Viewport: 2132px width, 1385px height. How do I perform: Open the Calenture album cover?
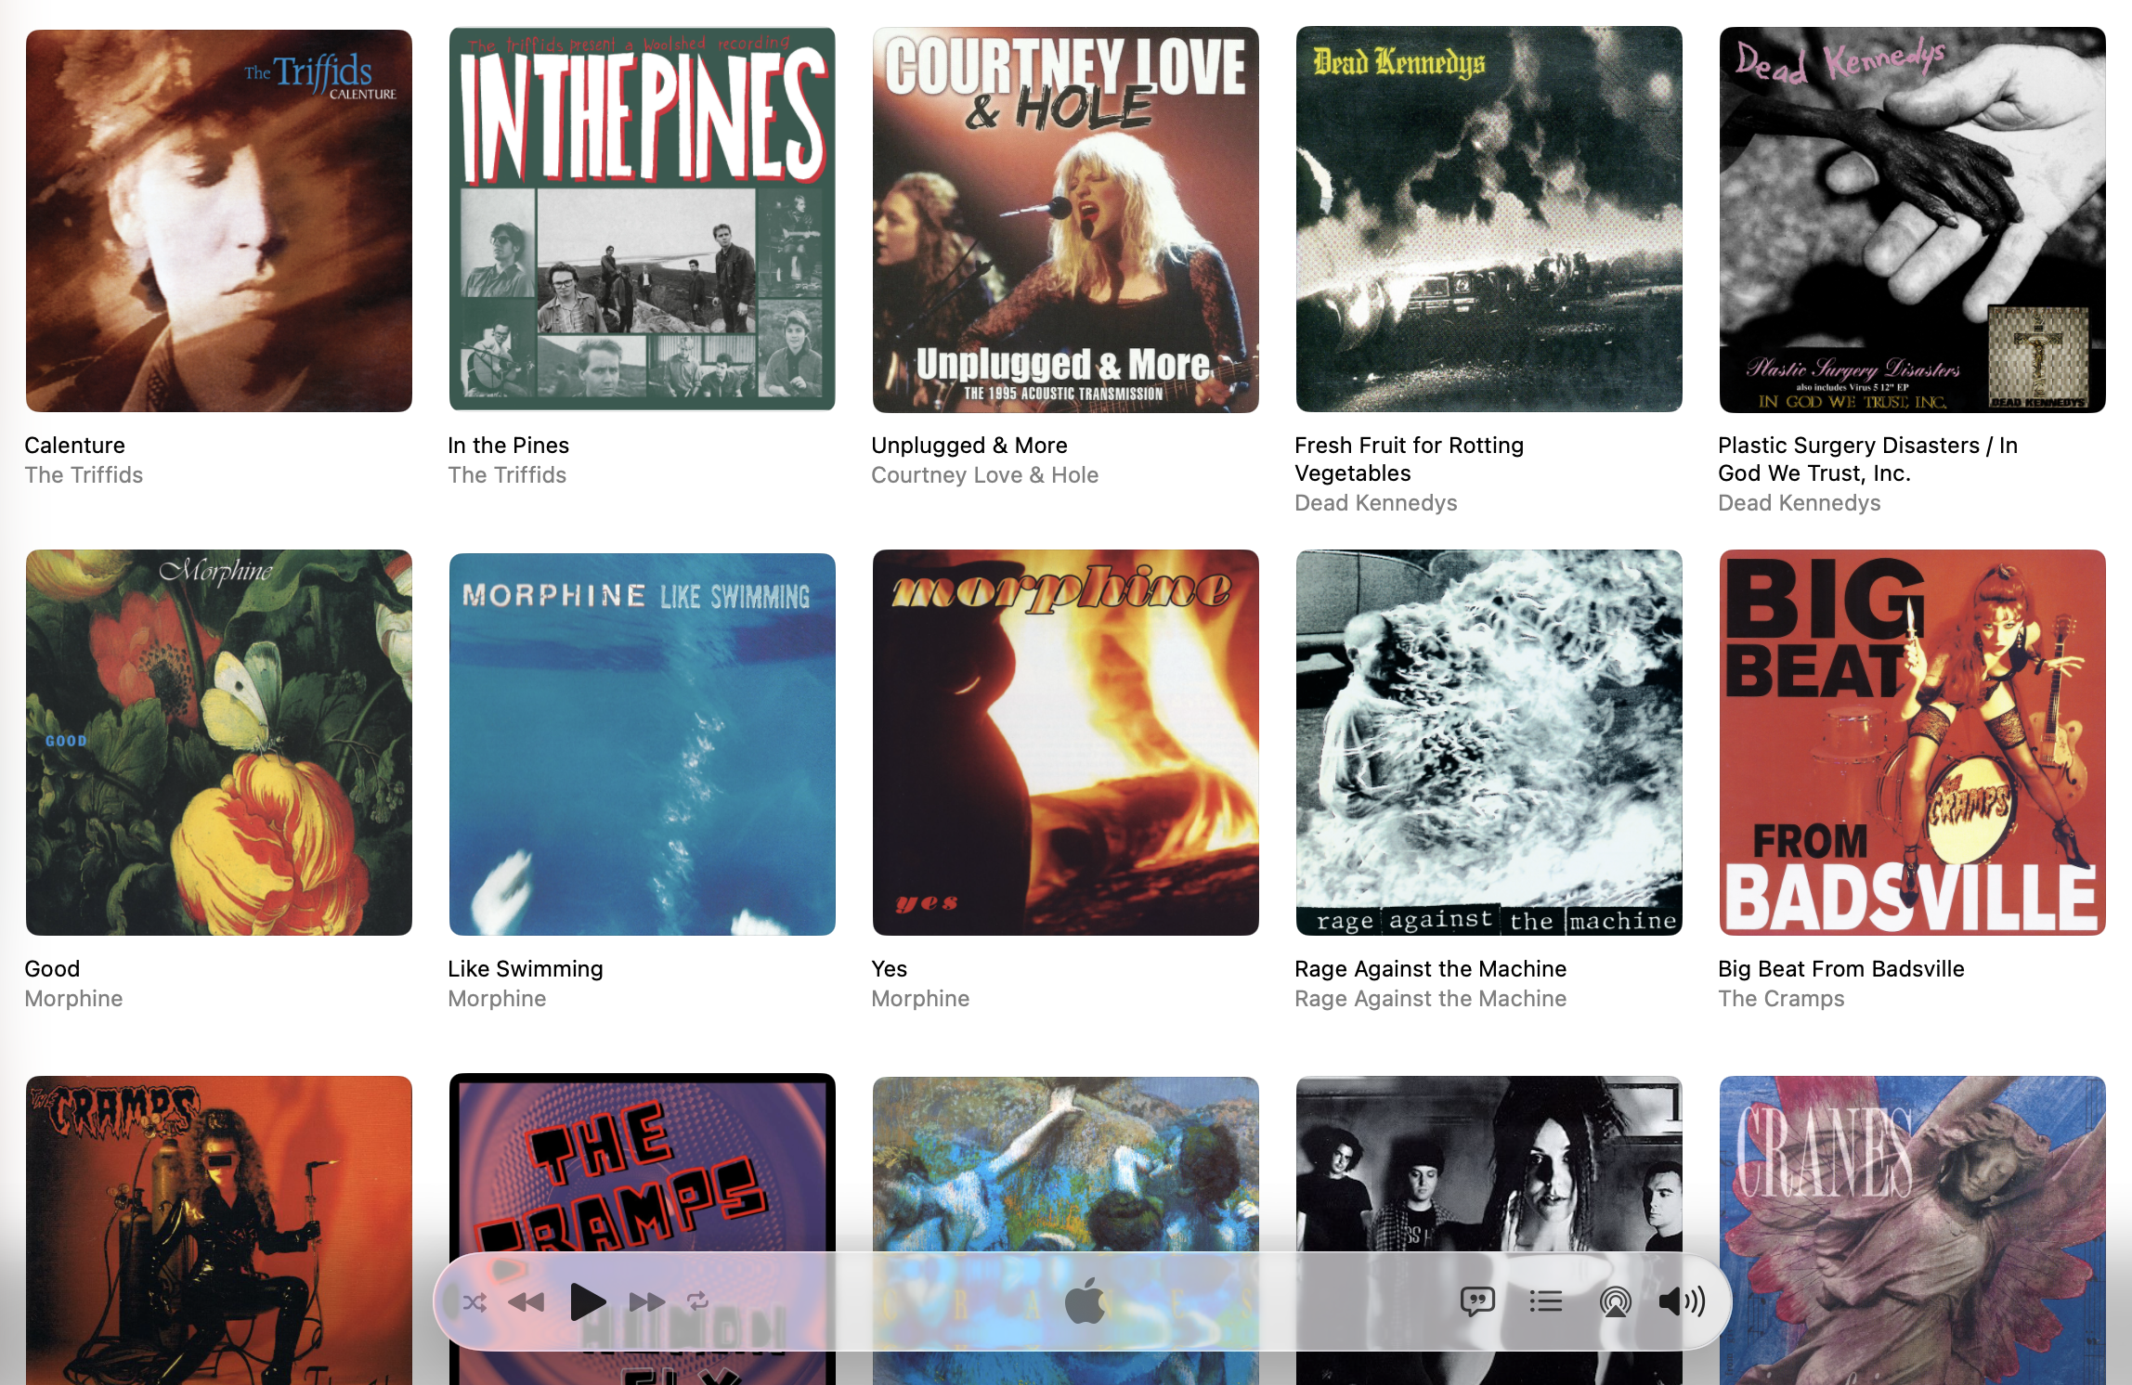(x=219, y=220)
